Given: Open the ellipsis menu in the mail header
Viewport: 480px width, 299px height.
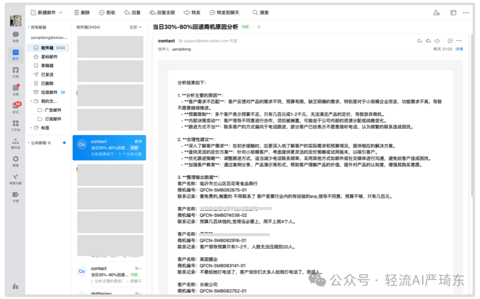Looking at the screenshot, I should 459,41.
